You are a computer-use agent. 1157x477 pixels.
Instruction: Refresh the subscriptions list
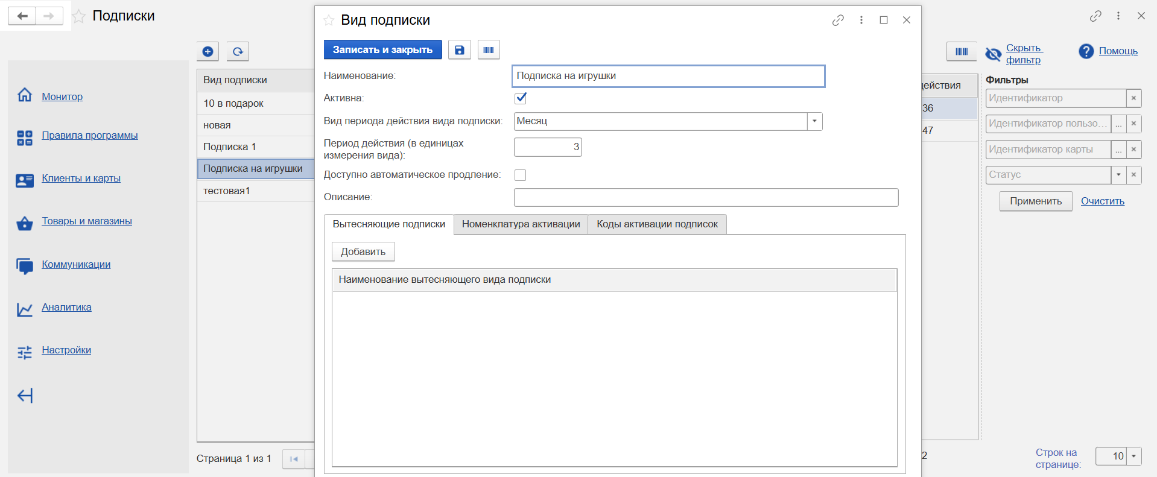(238, 51)
